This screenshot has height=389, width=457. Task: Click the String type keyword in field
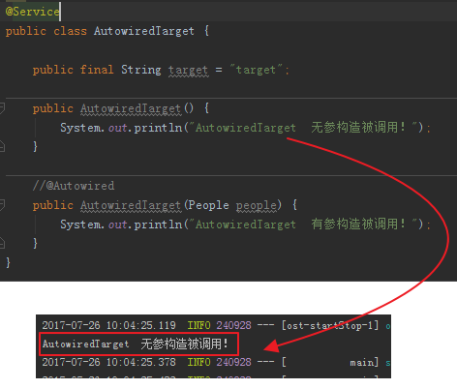(141, 70)
